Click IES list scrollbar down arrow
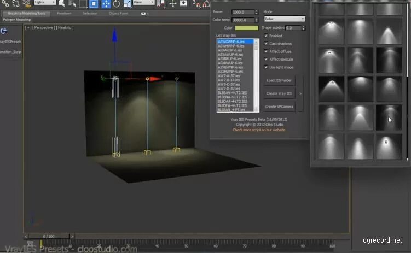The height and width of the screenshot is (253, 411). tap(256, 109)
